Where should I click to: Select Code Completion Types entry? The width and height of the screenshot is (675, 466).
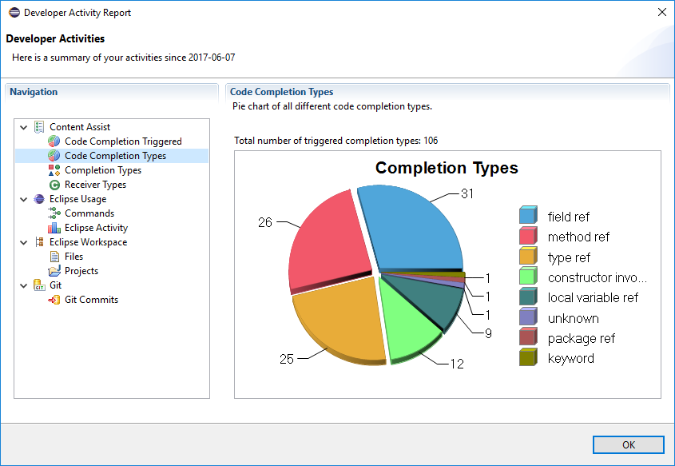[x=115, y=156]
